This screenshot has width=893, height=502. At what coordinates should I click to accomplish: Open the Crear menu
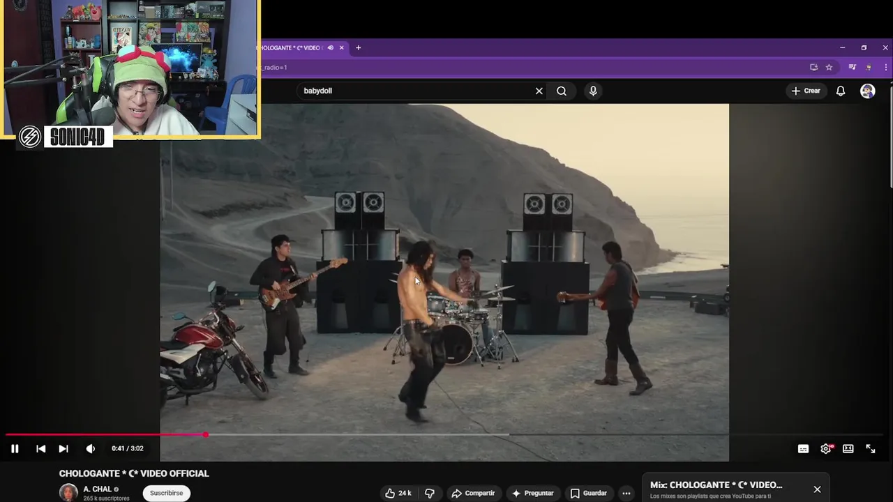806,91
